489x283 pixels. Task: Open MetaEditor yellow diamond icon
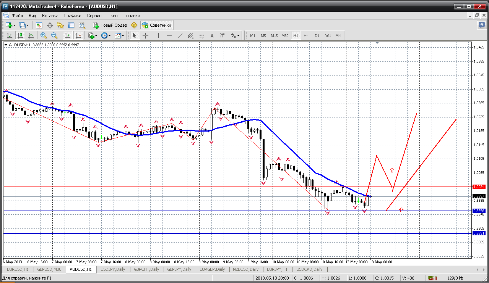pyautogui.click(x=134, y=25)
